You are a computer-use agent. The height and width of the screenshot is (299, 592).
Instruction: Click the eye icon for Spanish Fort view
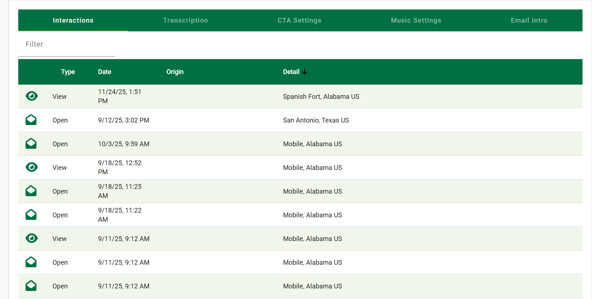(x=32, y=96)
